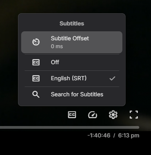Click the CC icon beside English (SRT)
The image size is (151, 155).
tap(36, 78)
